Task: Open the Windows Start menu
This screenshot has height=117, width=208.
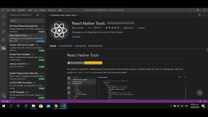Action: tap(4, 106)
